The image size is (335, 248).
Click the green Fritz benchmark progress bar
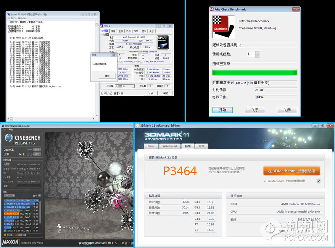pos(255,72)
